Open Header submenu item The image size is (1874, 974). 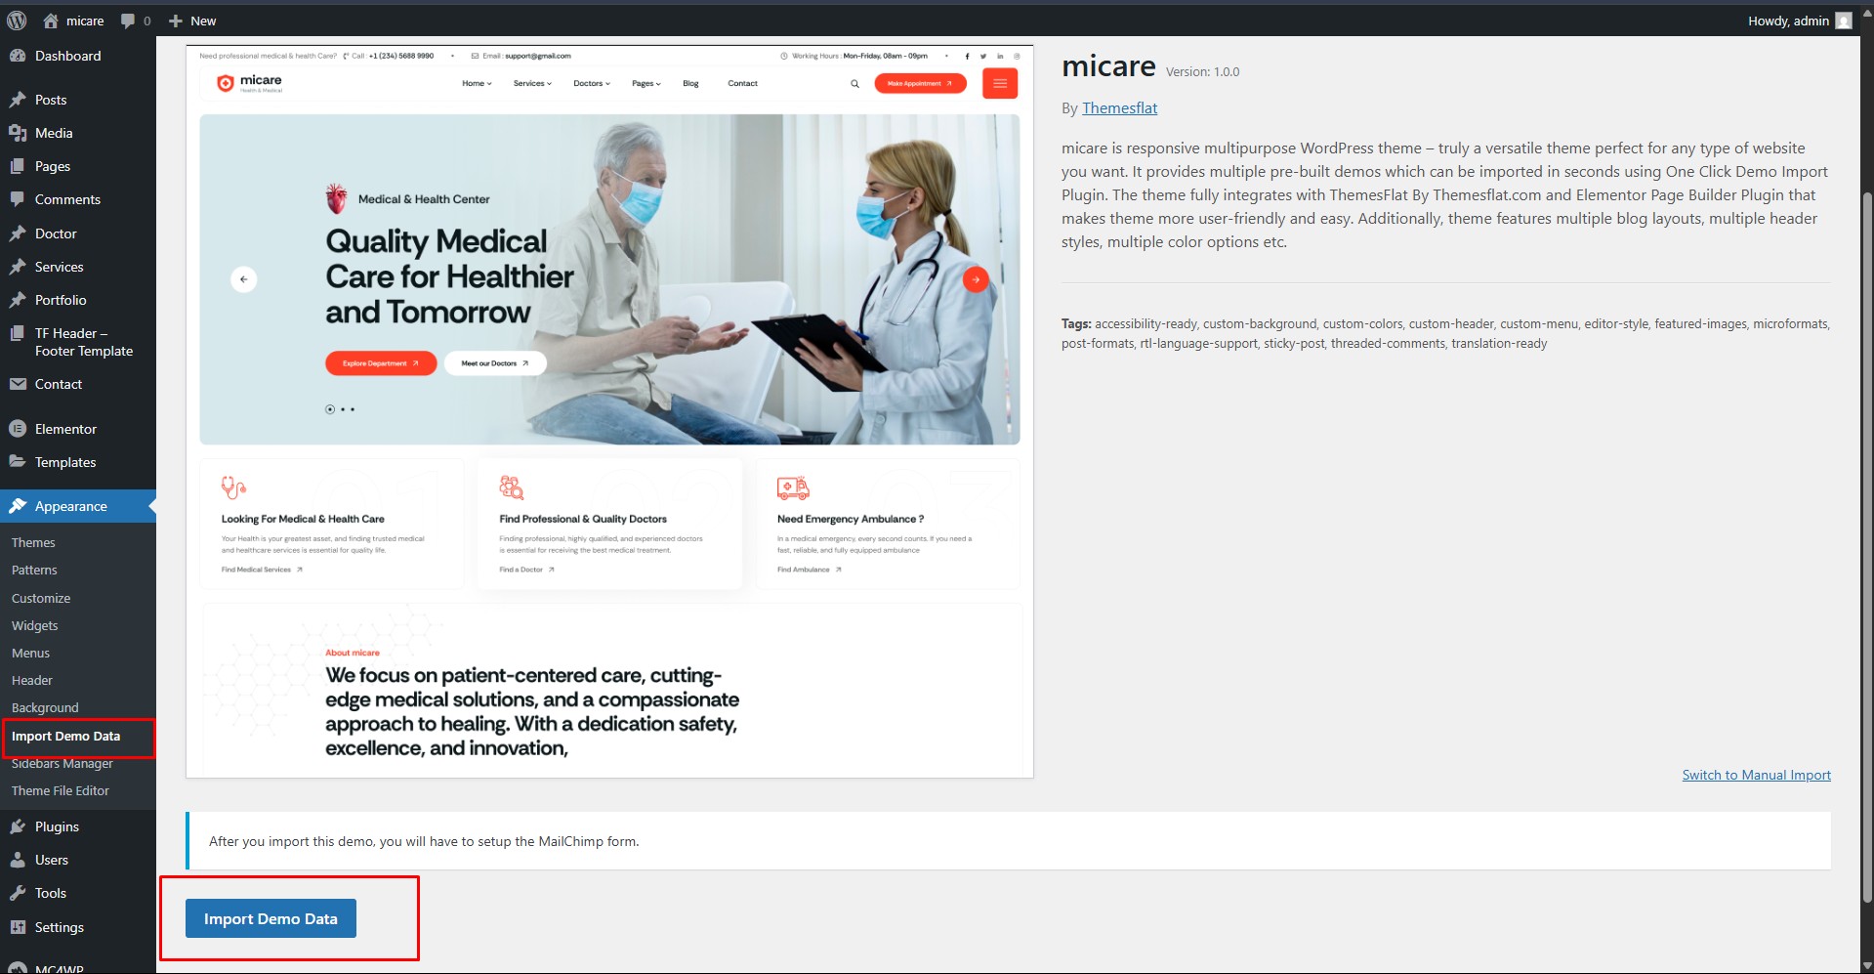point(32,680)
